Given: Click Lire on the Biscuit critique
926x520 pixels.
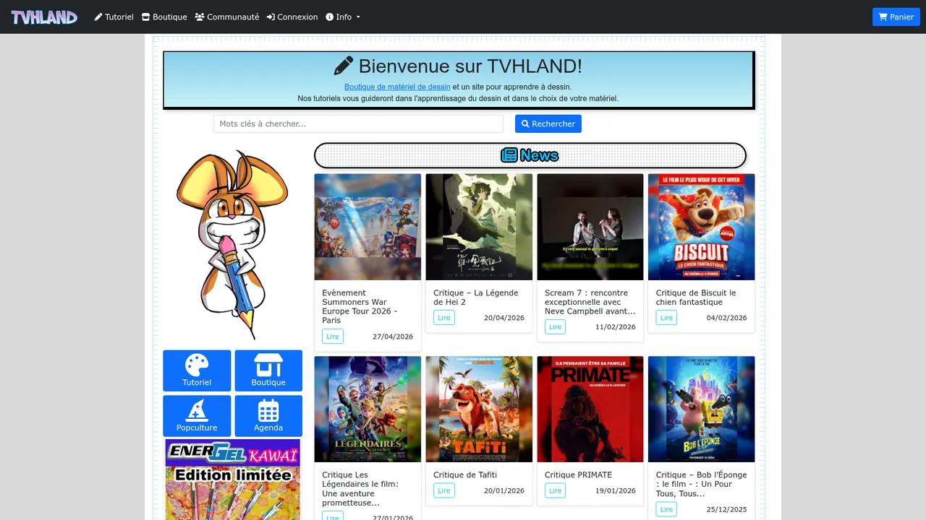Looking at the screenshot, I should (666, 318).
